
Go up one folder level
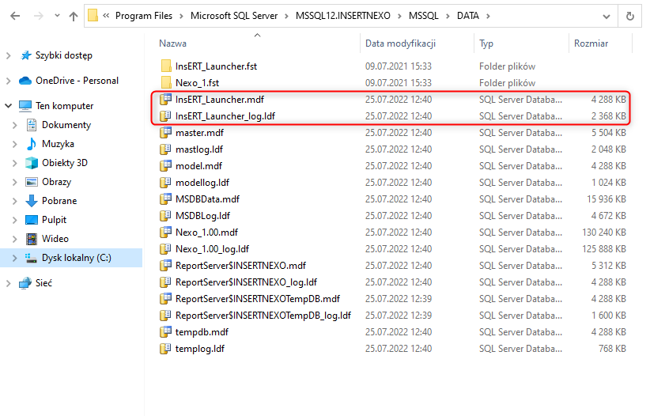pyautogui.click(x=74, y=16)
